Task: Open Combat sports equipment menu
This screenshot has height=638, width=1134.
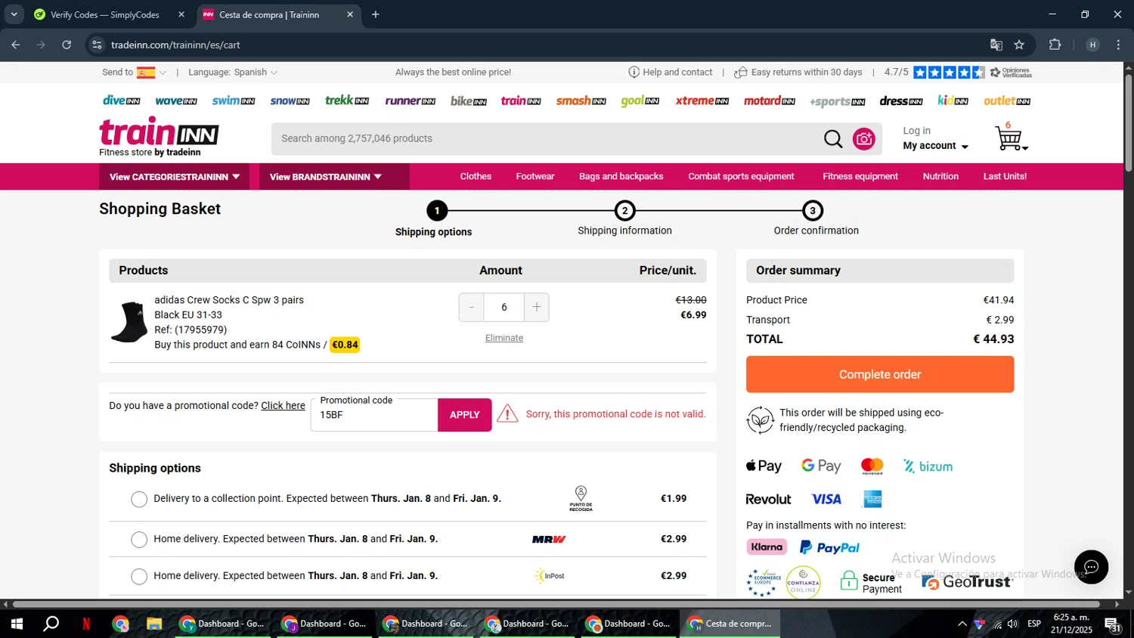Action: (741, 176)
